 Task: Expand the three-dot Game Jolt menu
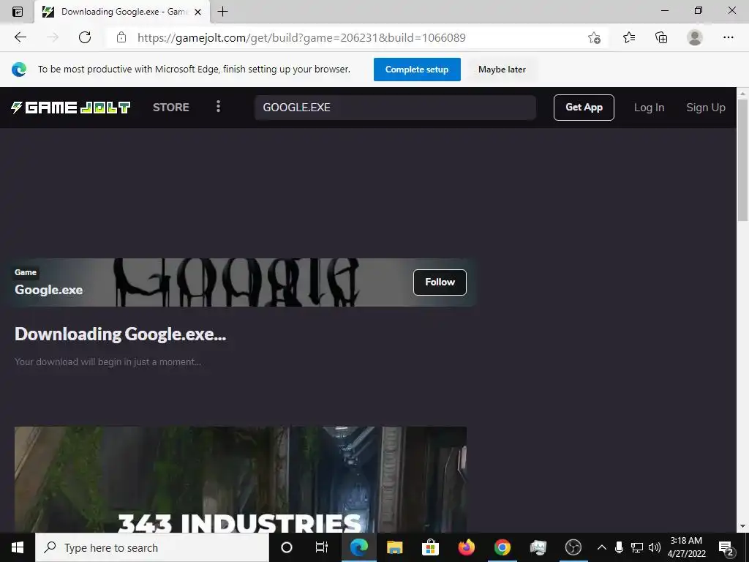(218, 107)
